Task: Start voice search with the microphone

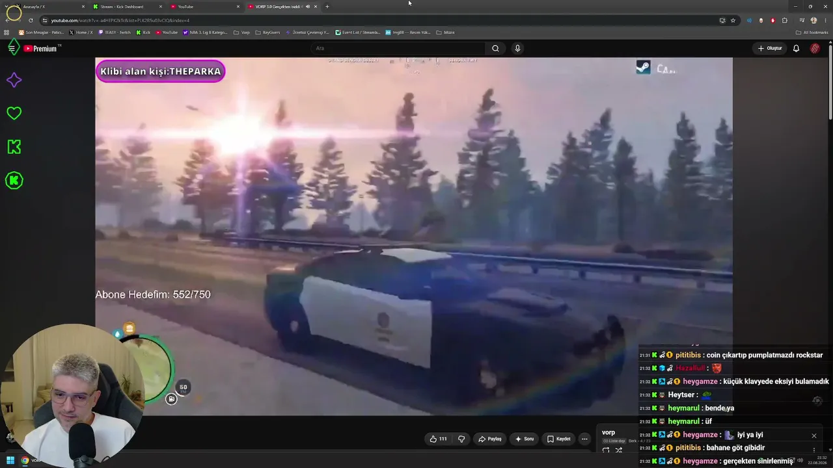Action: [x=517, y=48]
